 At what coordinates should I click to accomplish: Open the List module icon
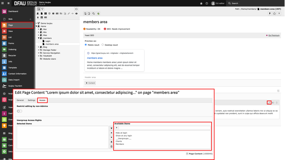click(x=4, y=37)
